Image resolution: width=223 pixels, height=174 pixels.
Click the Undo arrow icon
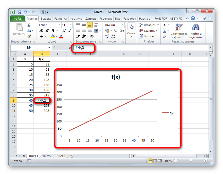point(25,12)
